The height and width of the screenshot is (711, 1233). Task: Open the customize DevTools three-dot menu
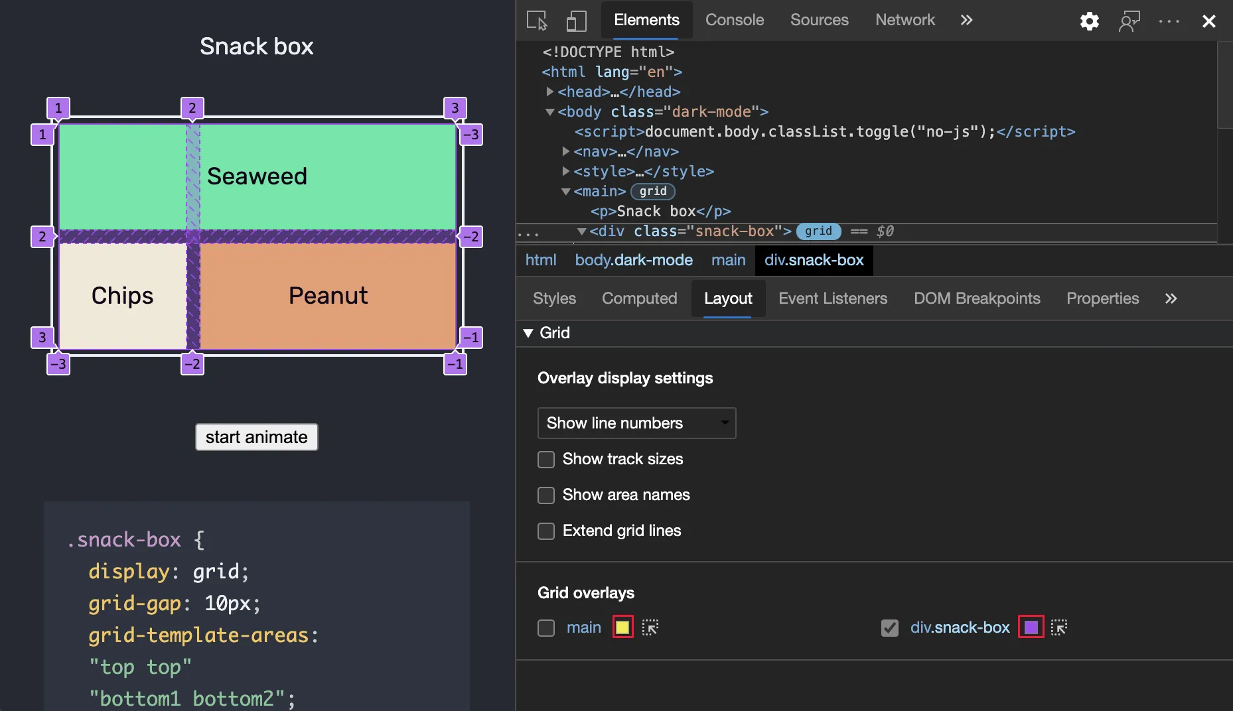[x=1169, y=21]
